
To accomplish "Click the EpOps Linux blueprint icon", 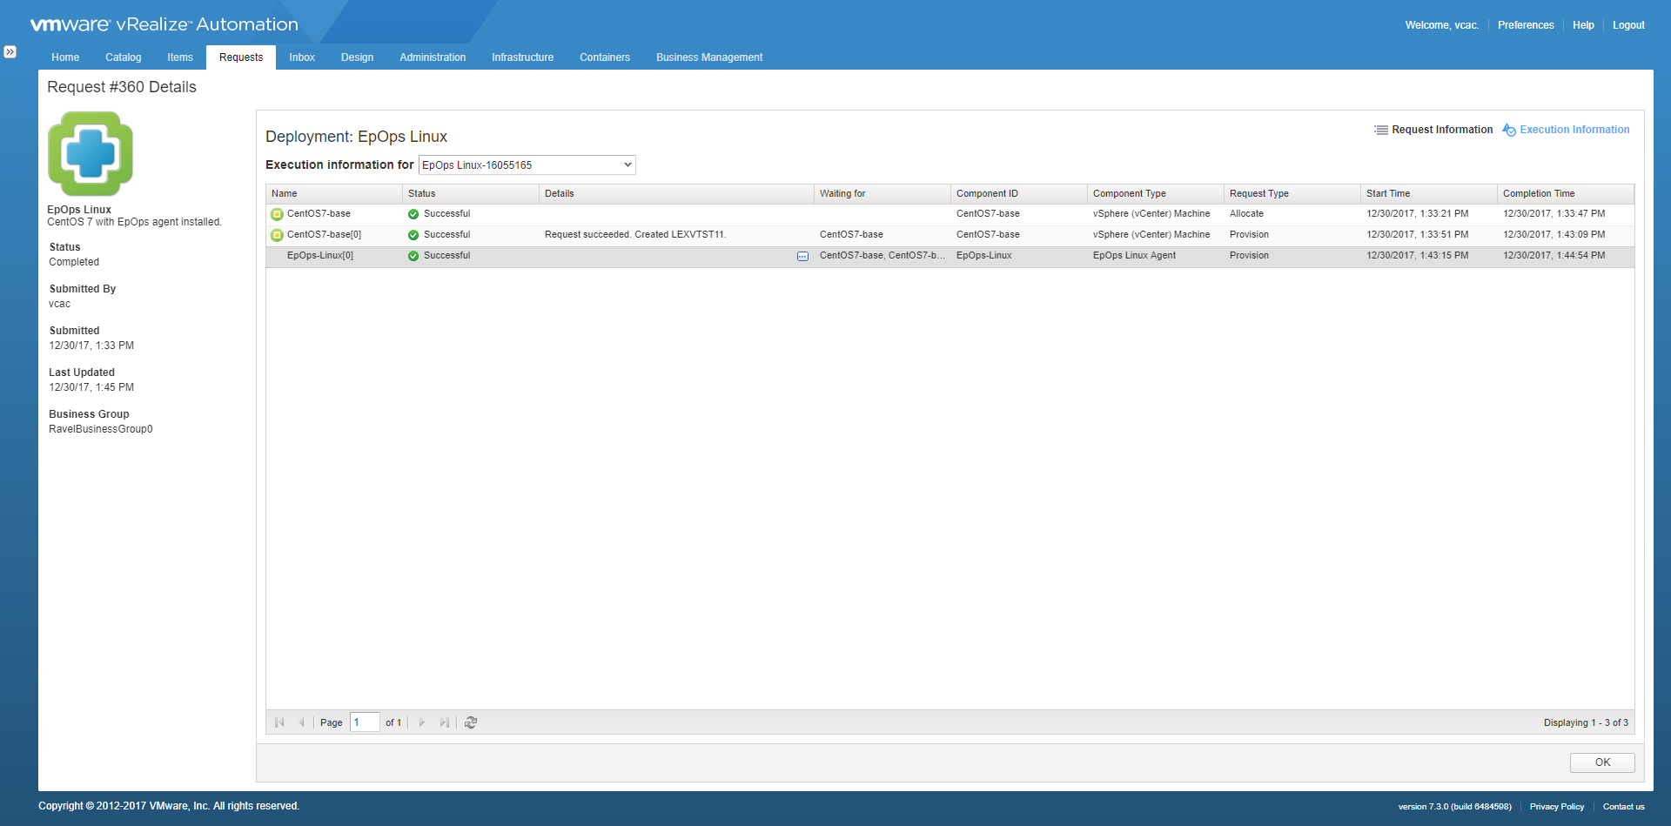I will pyautogui.click(x=91, y=154).
